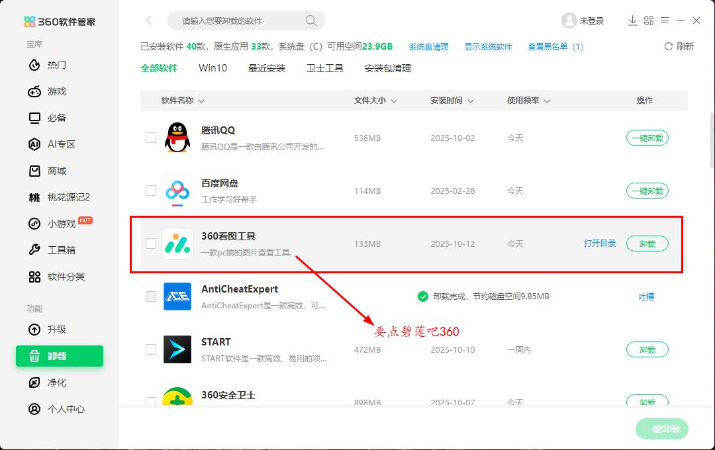Click 打开目录 for 360看图工具

[x=600, y=244]
